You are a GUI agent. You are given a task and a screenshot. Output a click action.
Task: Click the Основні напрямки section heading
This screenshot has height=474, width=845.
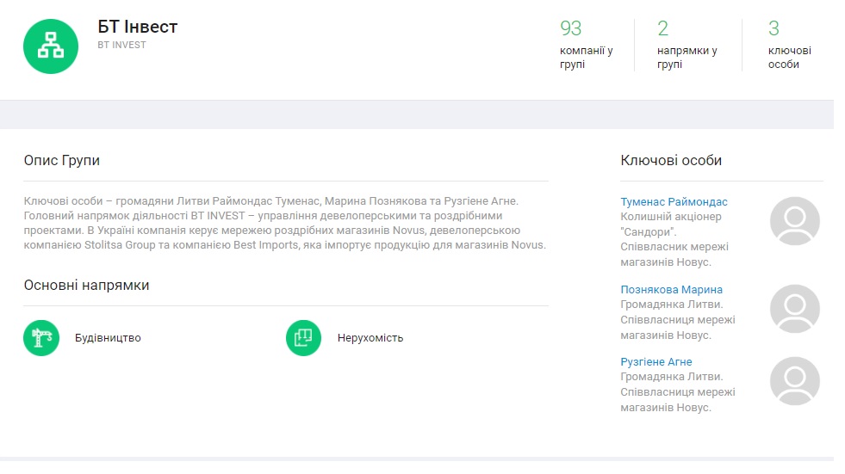click(86, 286)
